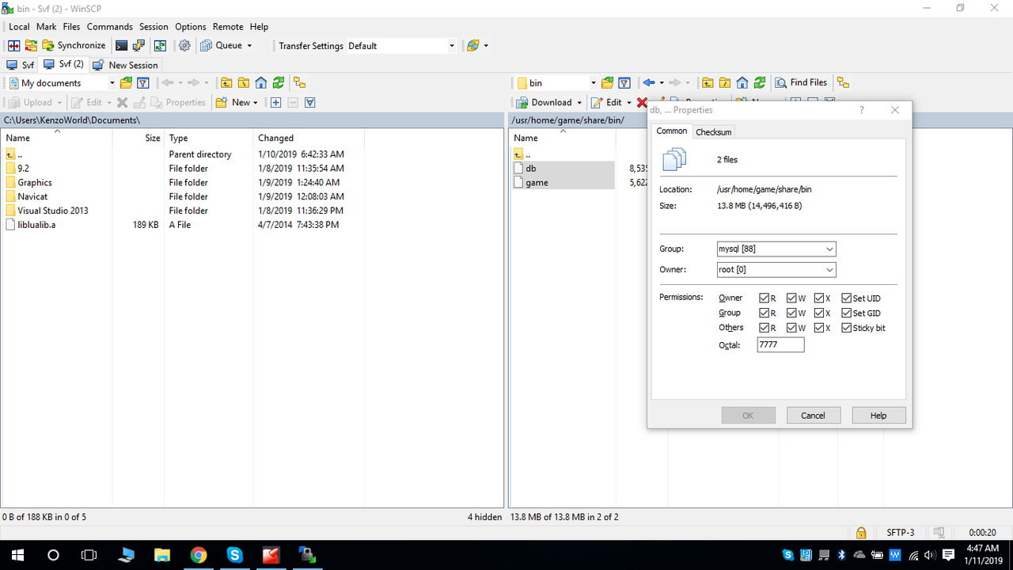The height and width of the screenshot is (570, 1013).
Task: Uncheck Sticky bit checkbox
Action: 847,328
